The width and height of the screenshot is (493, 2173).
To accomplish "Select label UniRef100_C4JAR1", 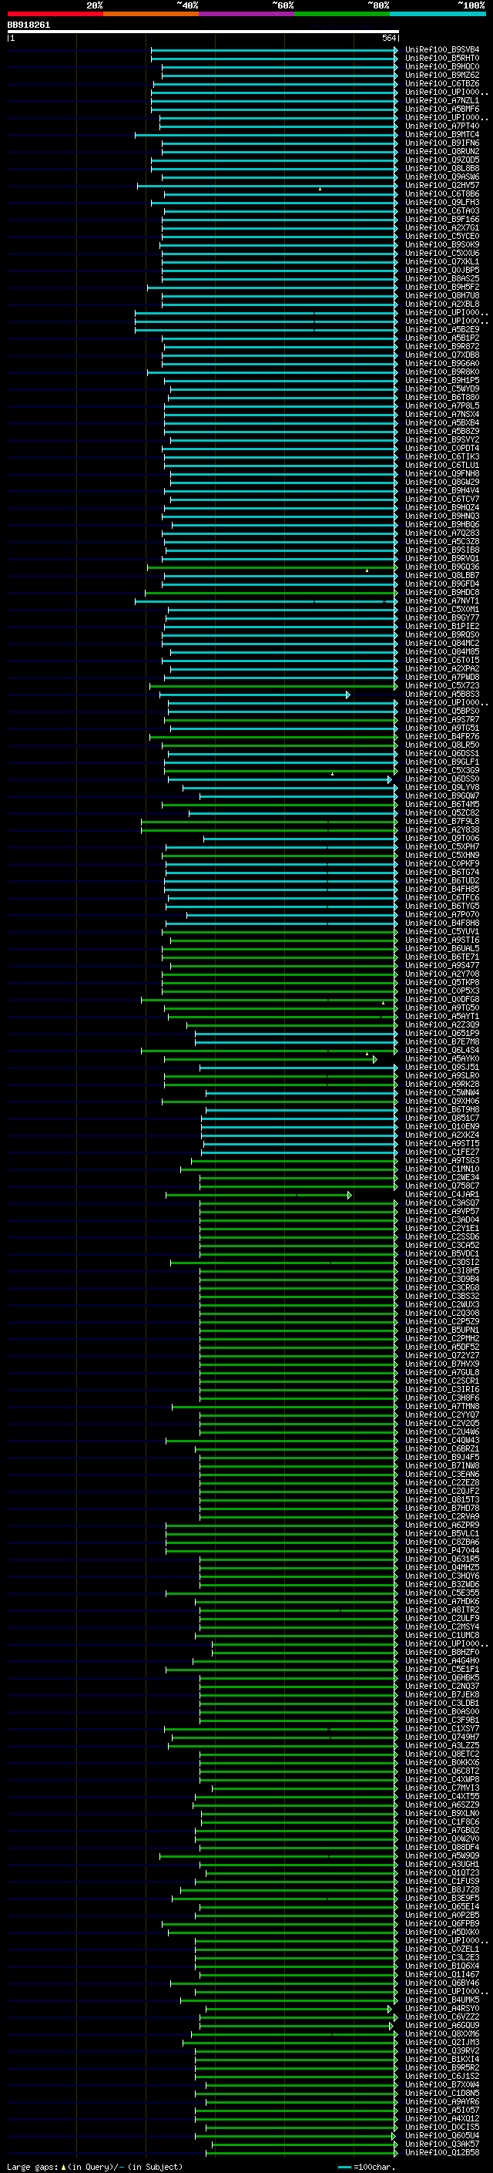I will [x=442, y=1195].
